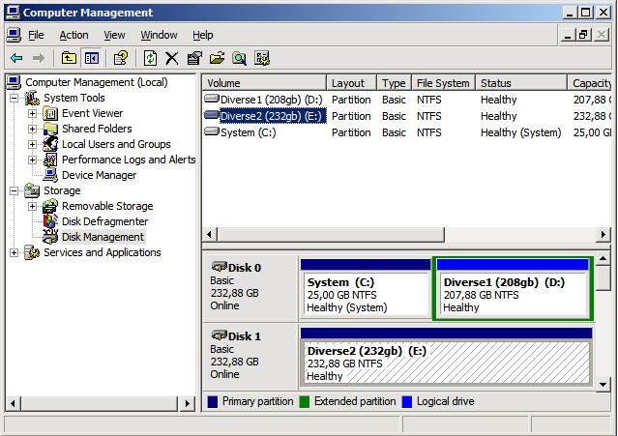The image size is (618, 436).
Task: Click the black X delete toolbar icon
Action: click(x=172, y=58)
